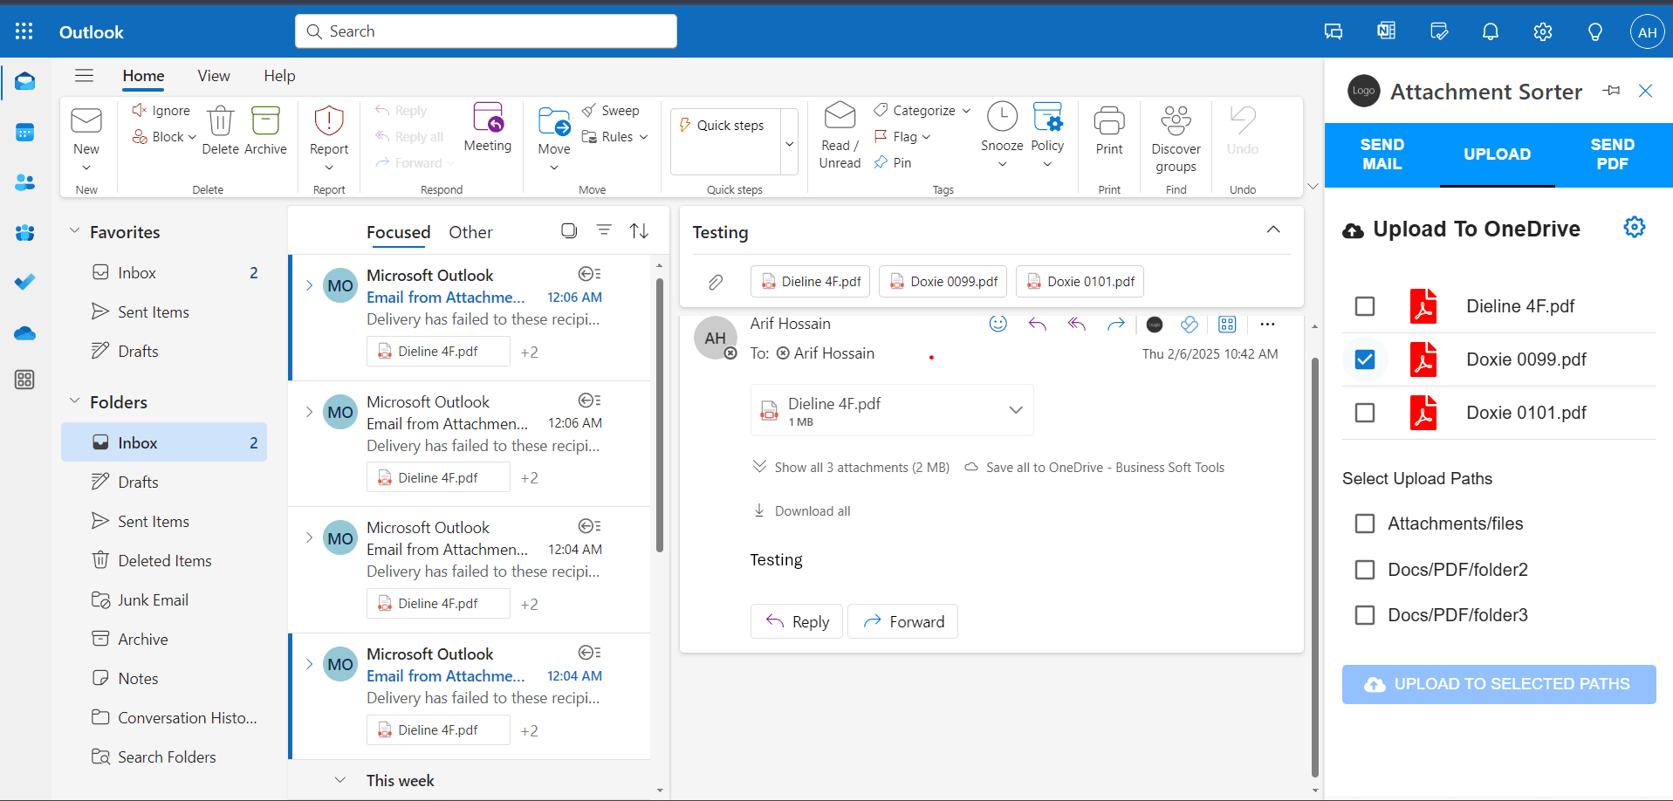
Task: Open the To Do checkmark icon
Action: click(24, 282)
